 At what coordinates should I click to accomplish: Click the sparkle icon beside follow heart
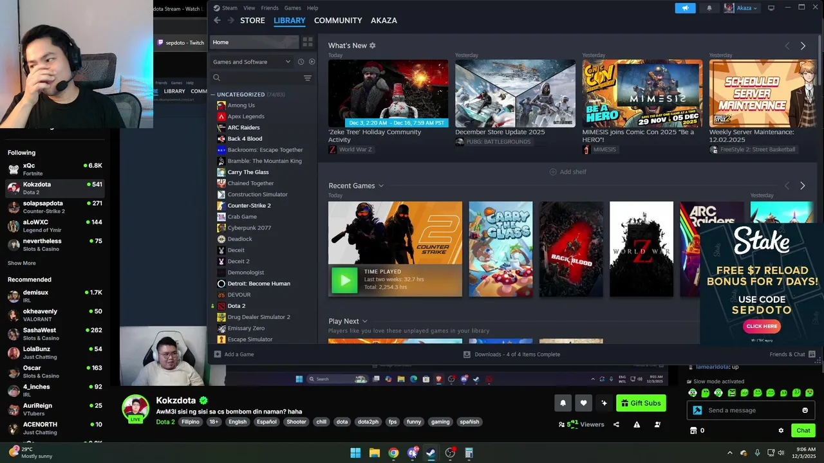click(x=604, y=403)
